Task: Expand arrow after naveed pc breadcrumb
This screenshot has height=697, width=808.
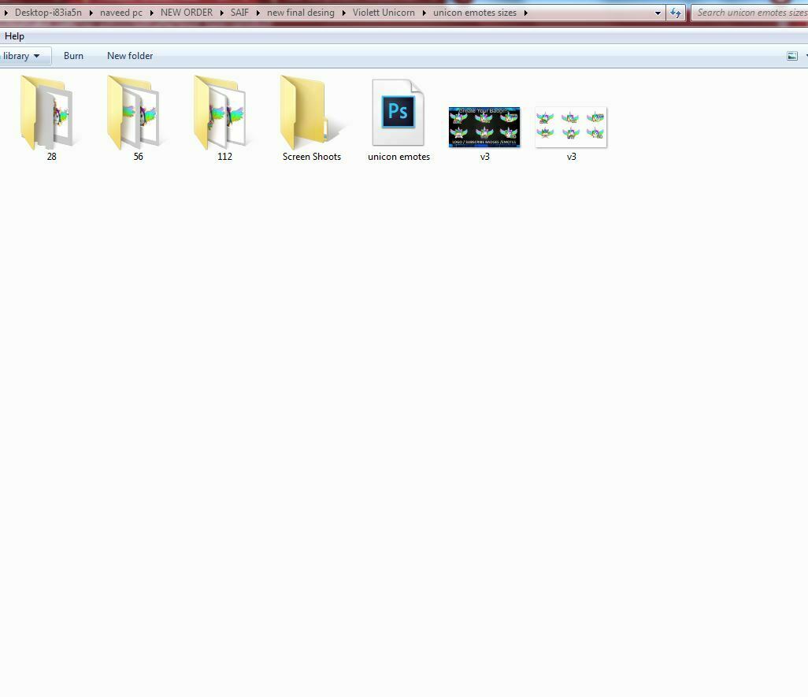Action: click(x=151, y=13)
